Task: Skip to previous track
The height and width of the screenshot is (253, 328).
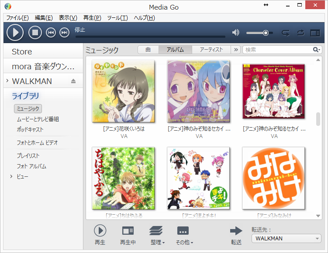Action: [x=51, y=33]
